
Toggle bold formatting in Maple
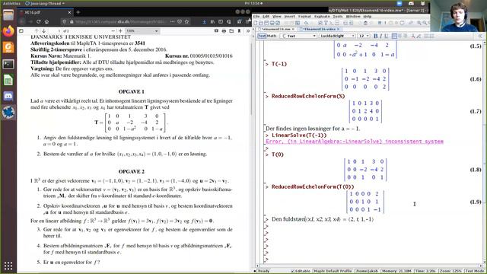[x=375, y=36]
